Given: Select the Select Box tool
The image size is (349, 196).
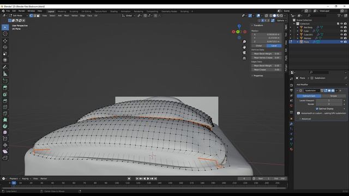Looking at the screenshot, I should (5, 27).
